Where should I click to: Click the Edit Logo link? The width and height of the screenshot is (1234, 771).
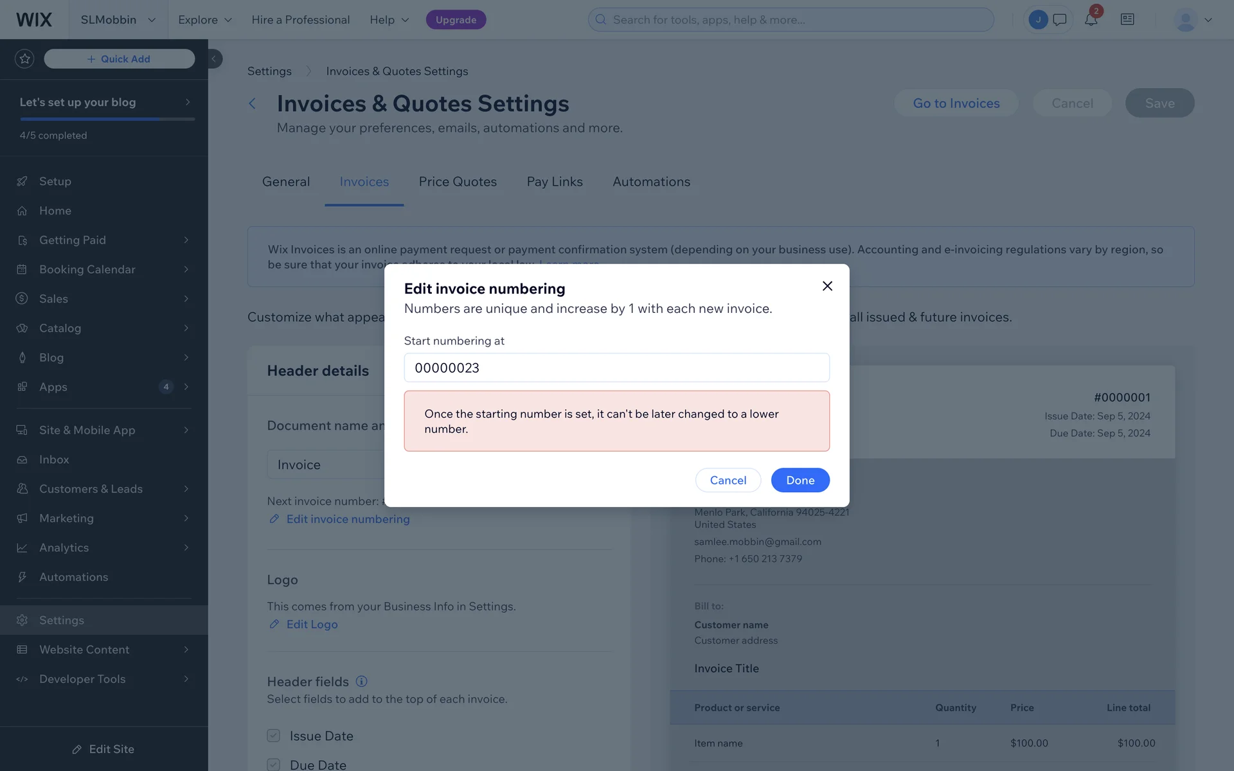pos(312,625)
